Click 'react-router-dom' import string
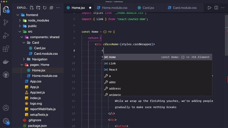Viewport: 228px width, 128px height. [x=132, y=19]
